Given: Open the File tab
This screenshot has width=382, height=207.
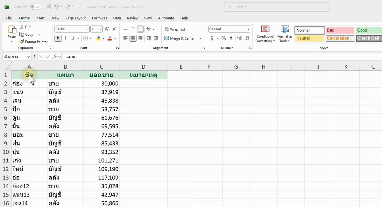Looking at the screenshot, I should click(9, 18).
